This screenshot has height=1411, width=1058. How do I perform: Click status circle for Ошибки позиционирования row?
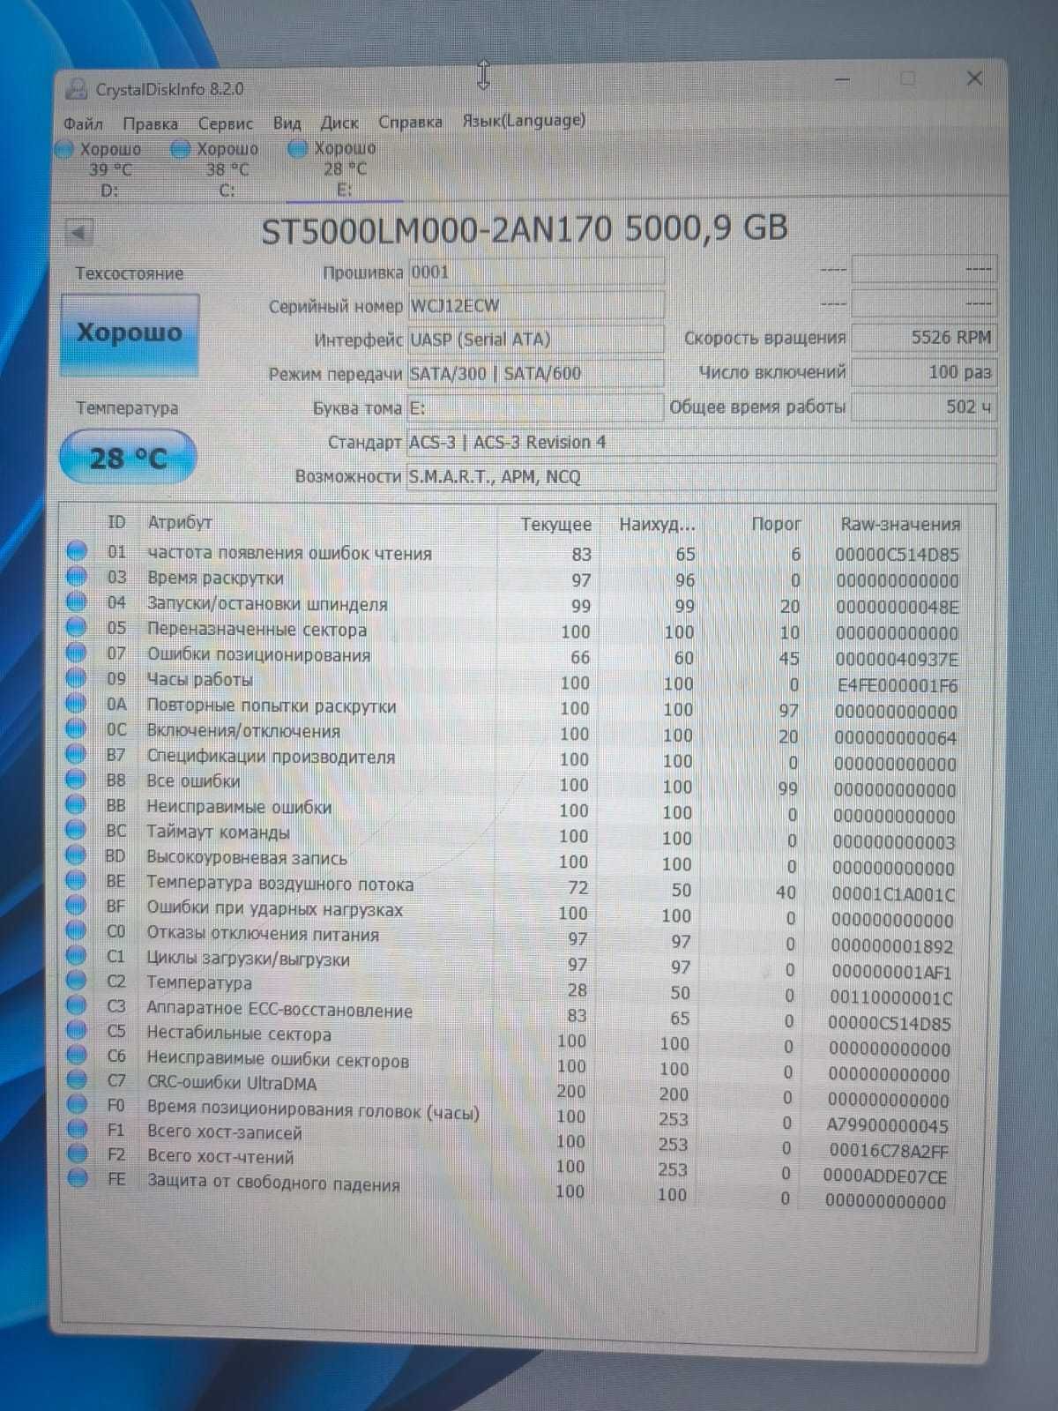(78, 653)
